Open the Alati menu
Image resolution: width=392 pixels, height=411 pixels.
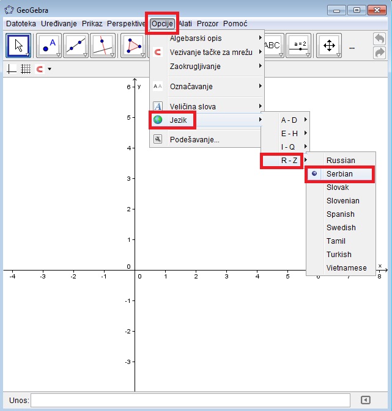click(185, 24)
